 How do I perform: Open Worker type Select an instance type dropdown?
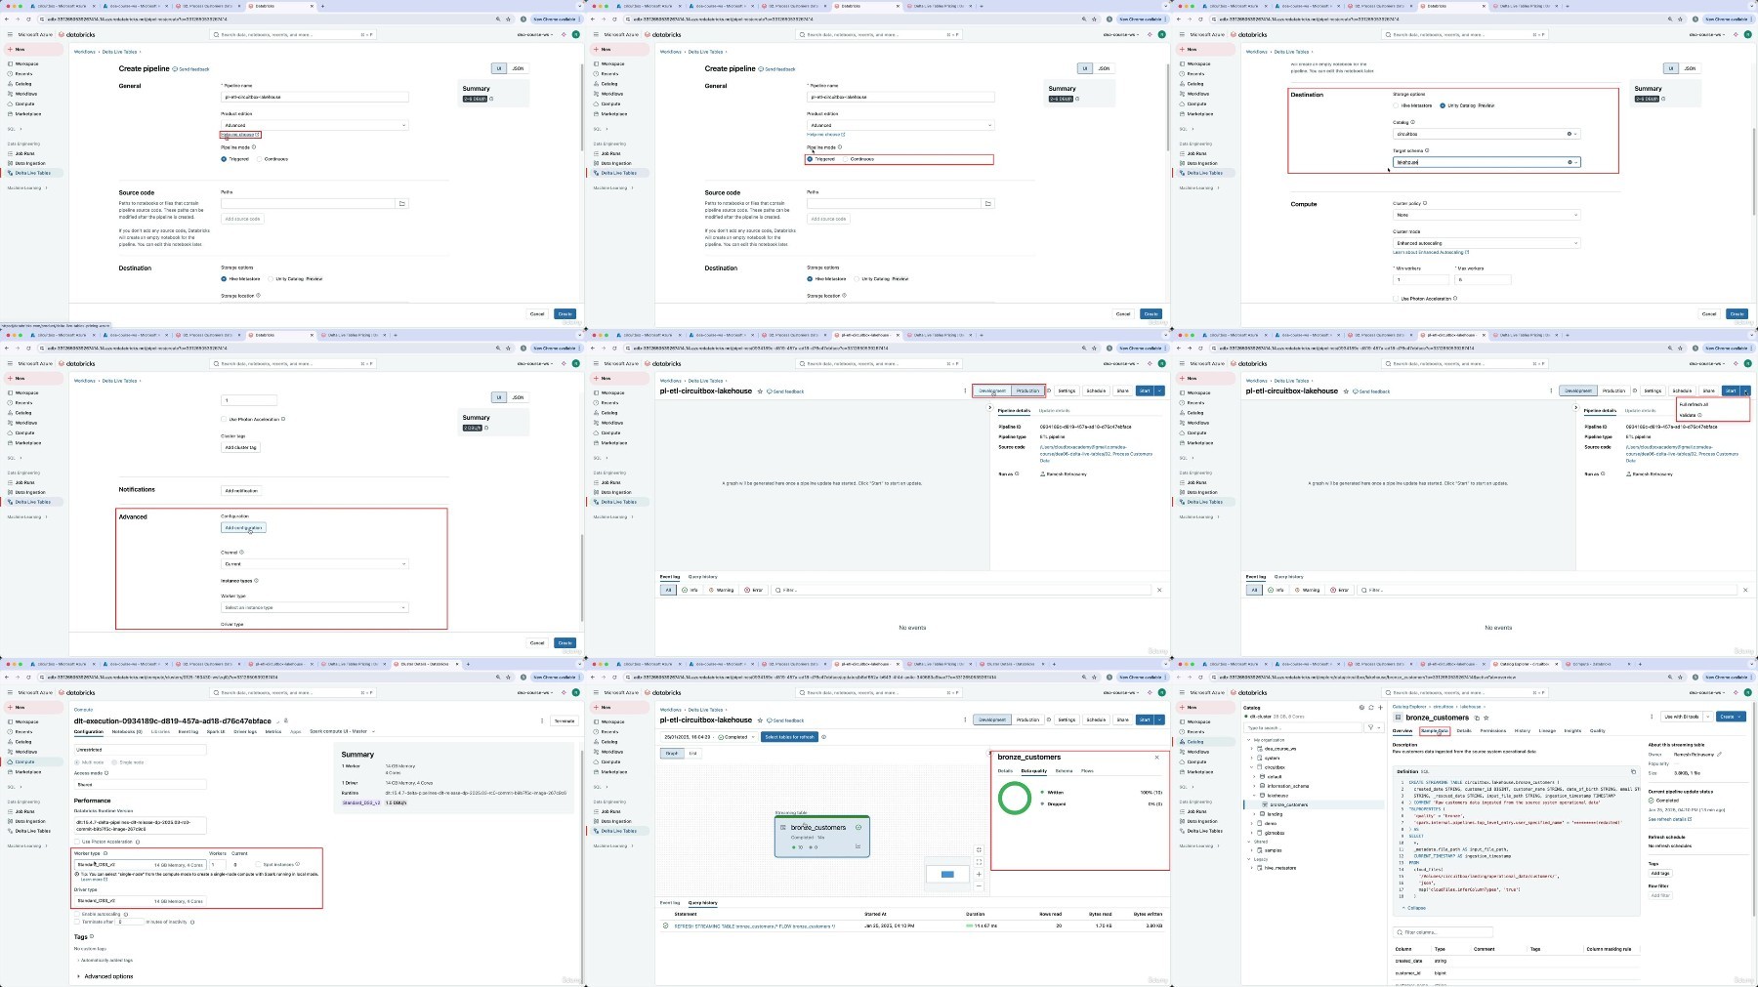pyautogui.click(x=314, y=607)
